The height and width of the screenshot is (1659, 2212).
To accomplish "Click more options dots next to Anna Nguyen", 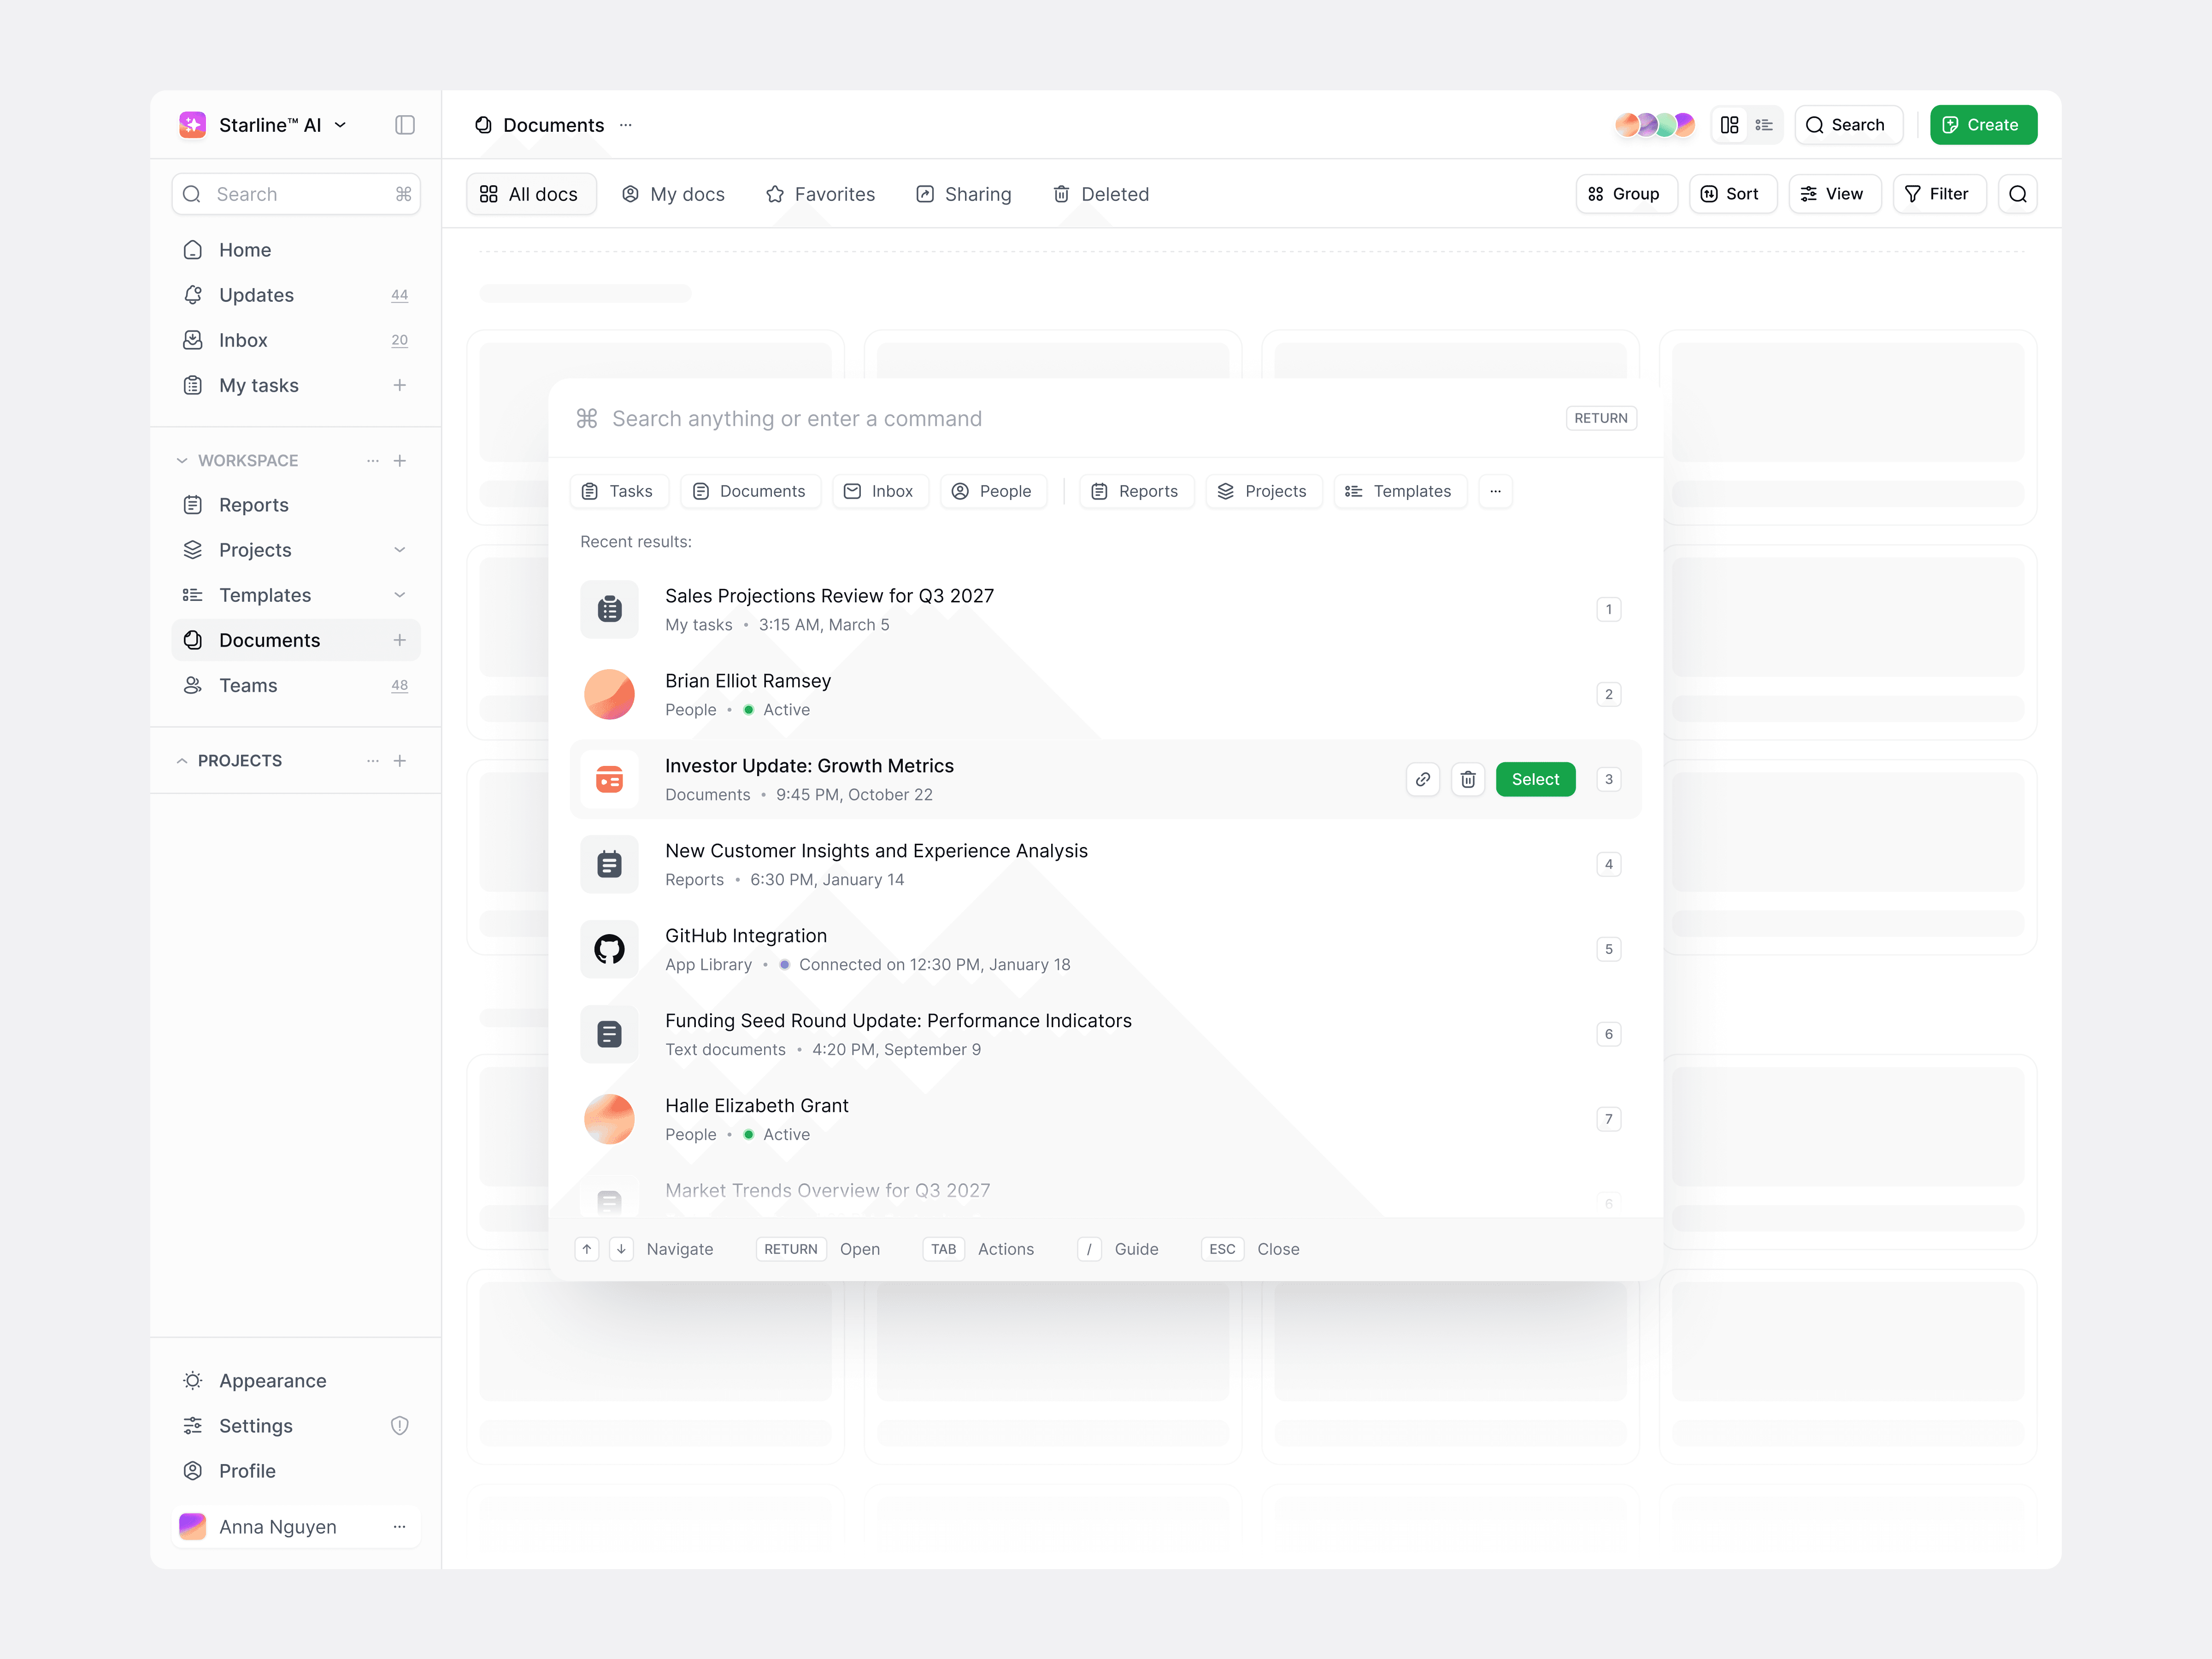I will pos(399,1527).
